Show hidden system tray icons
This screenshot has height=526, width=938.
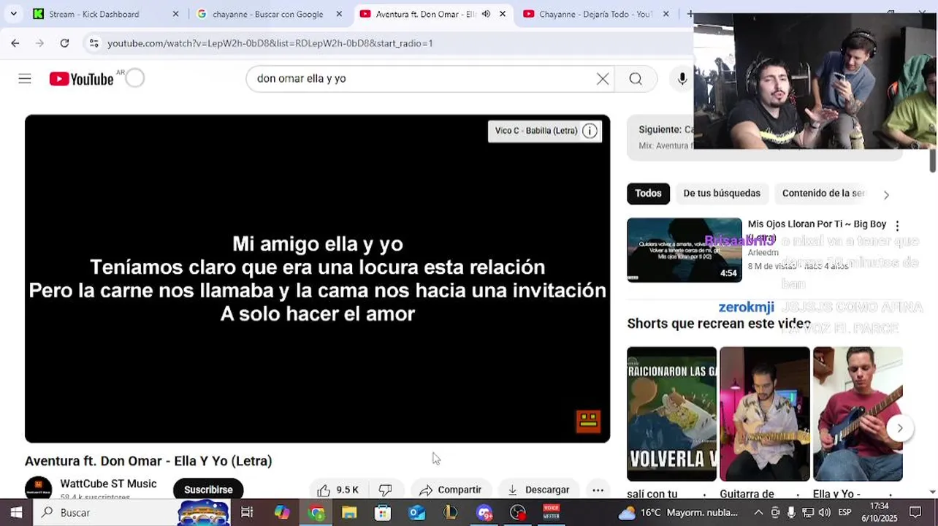tap(758, 513)
